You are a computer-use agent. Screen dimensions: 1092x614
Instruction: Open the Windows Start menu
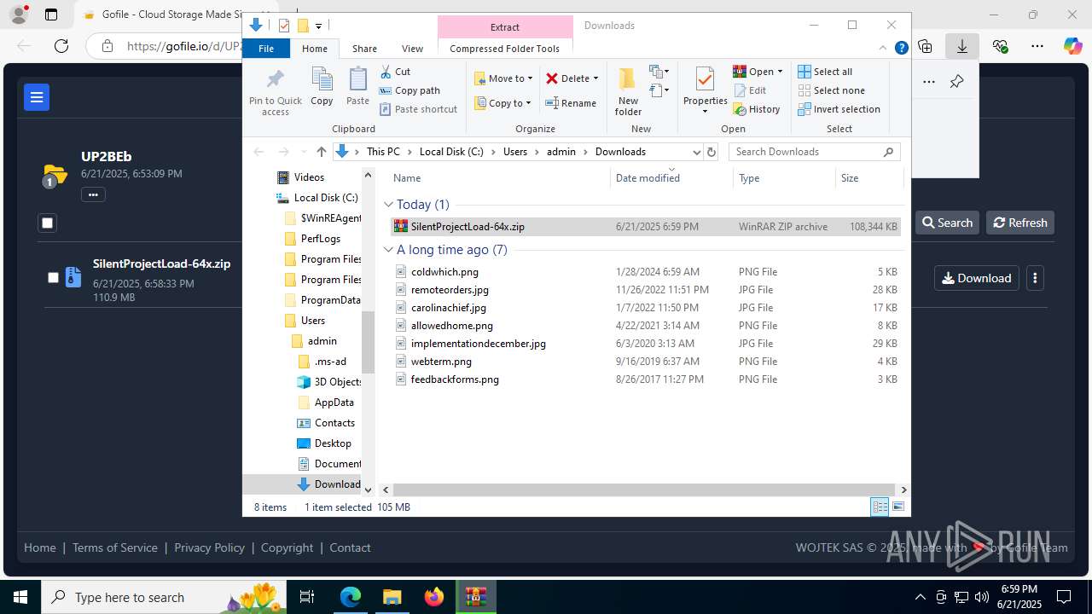pyautogui.click(x=20, y=597)
